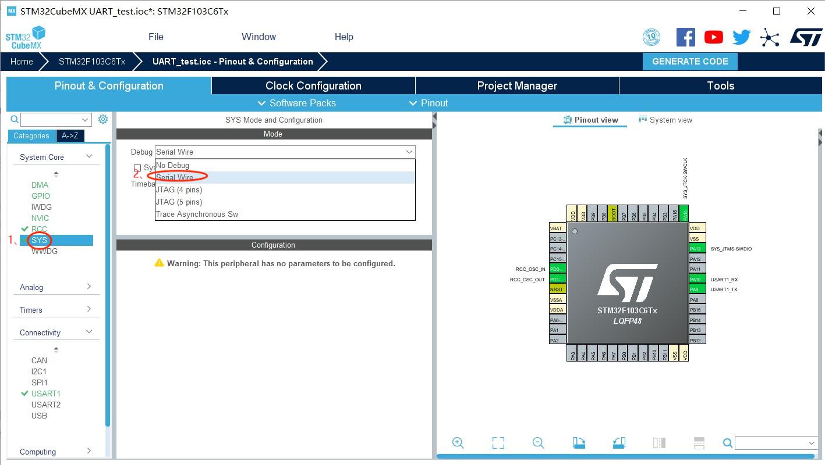Expand the Pinout menu
Screen dimensions: 825x465
point(428,103)
